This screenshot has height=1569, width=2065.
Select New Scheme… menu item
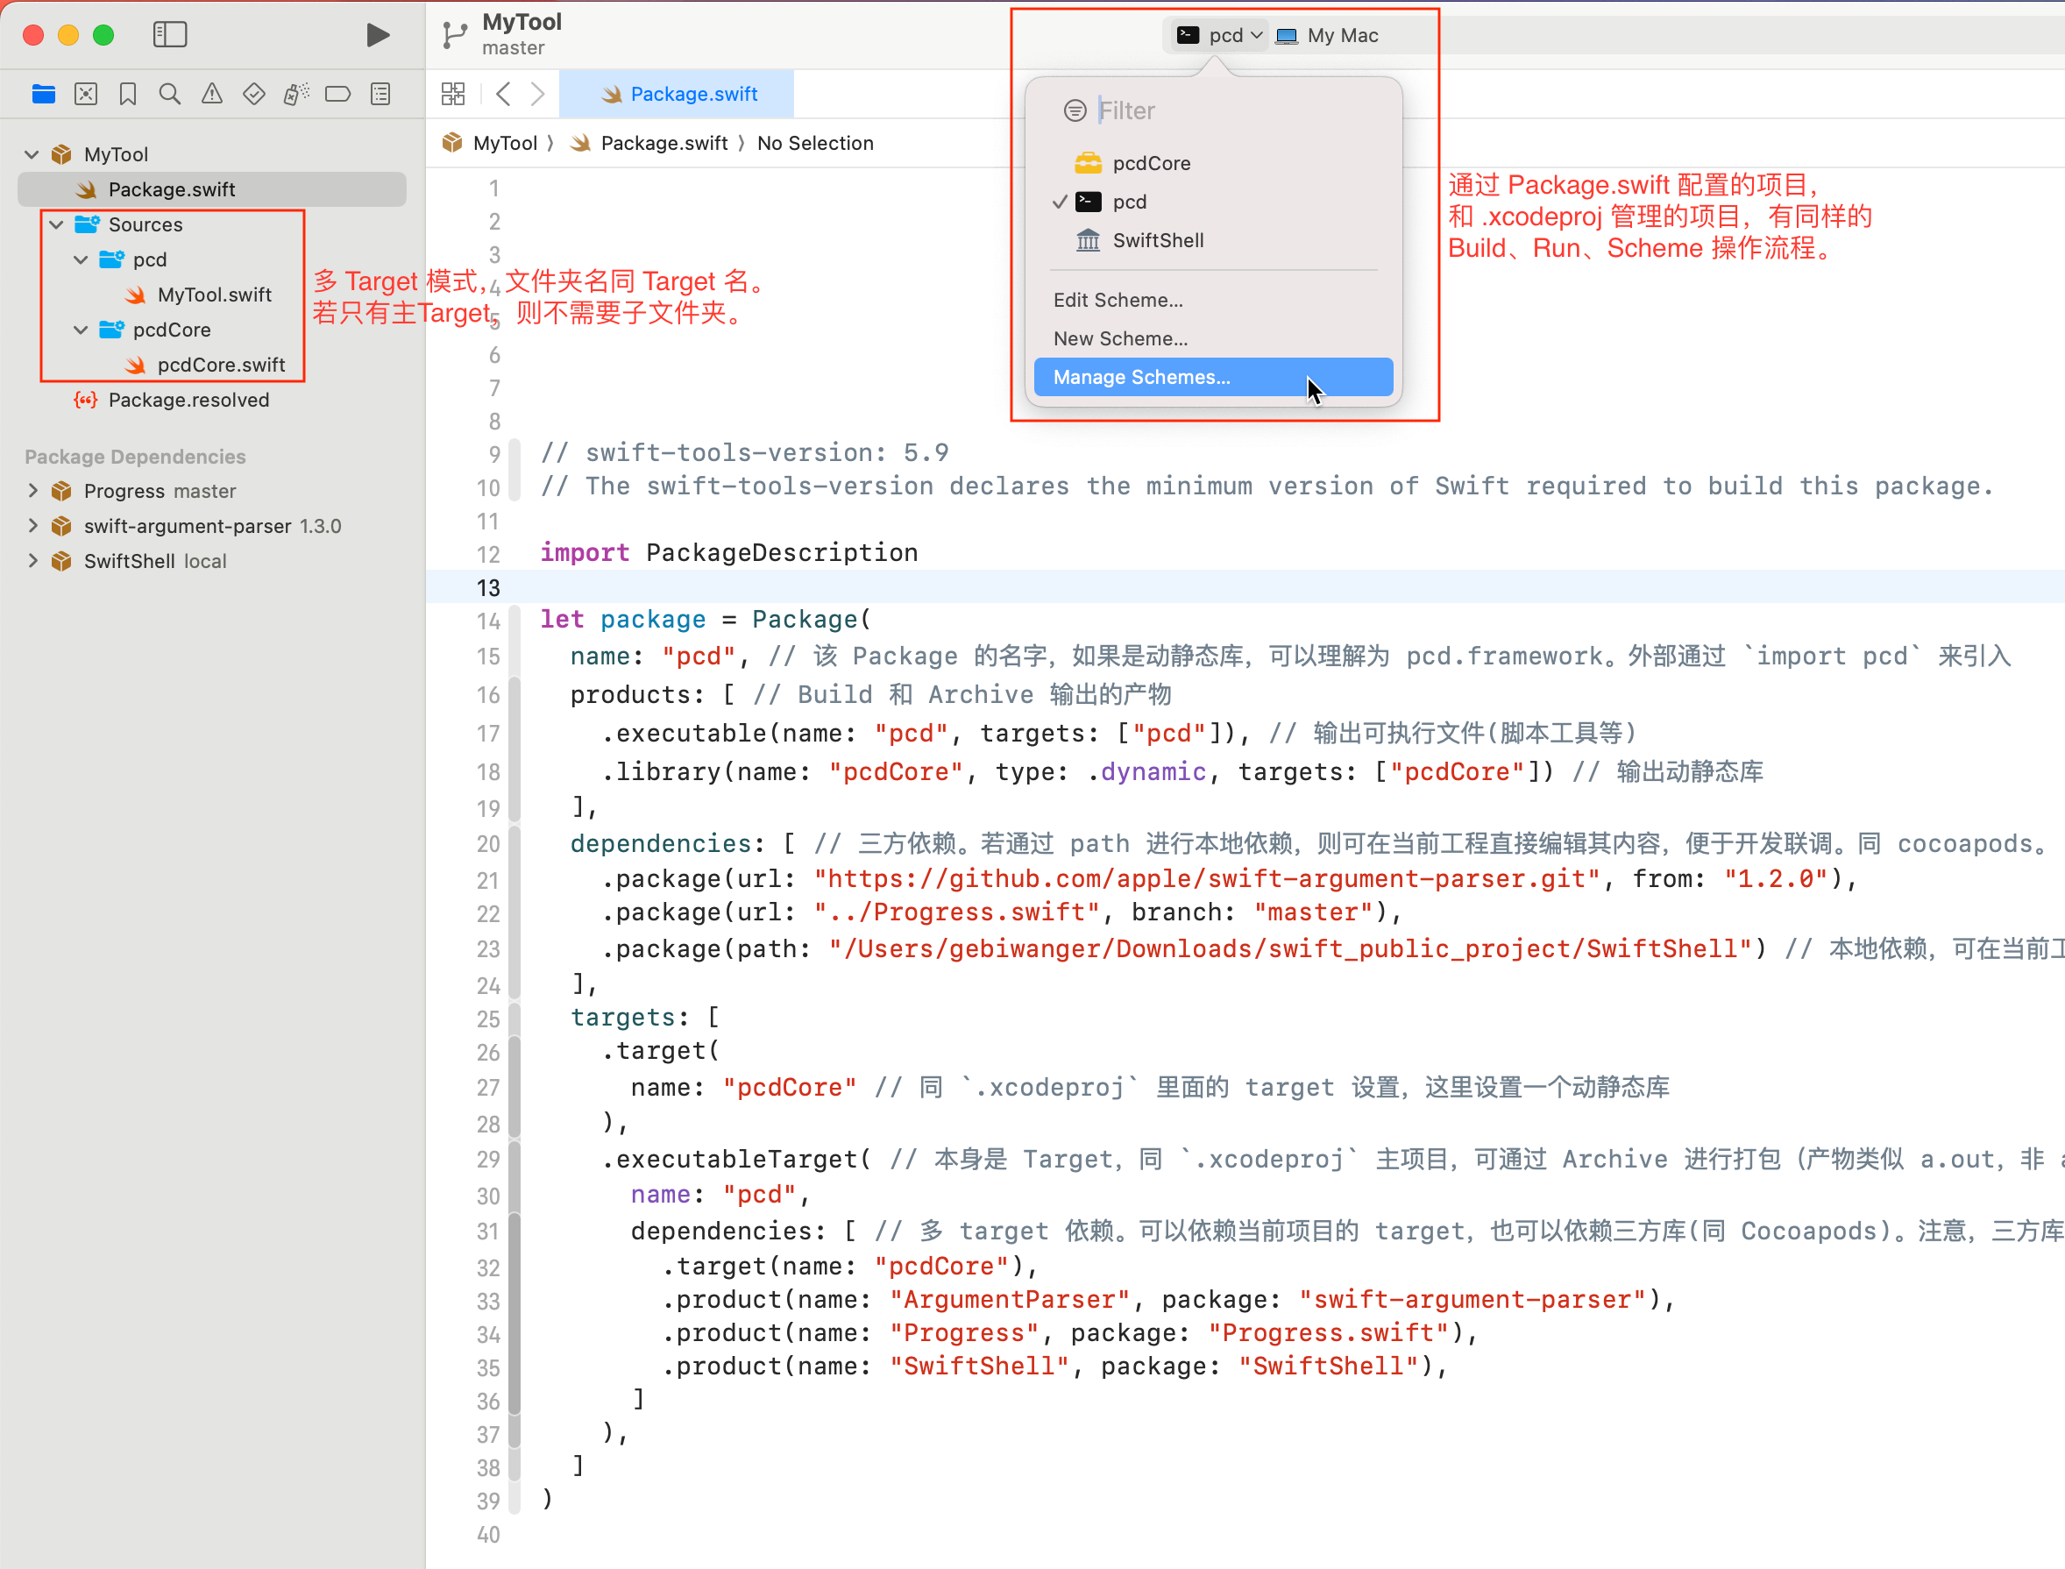[1213, 339]
